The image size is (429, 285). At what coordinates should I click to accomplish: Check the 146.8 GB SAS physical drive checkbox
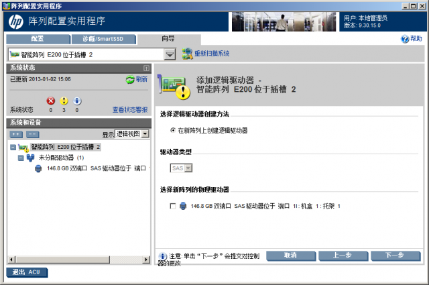[x=173, y=206]
